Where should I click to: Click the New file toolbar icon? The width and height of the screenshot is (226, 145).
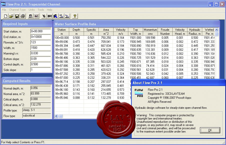point(6,16)
